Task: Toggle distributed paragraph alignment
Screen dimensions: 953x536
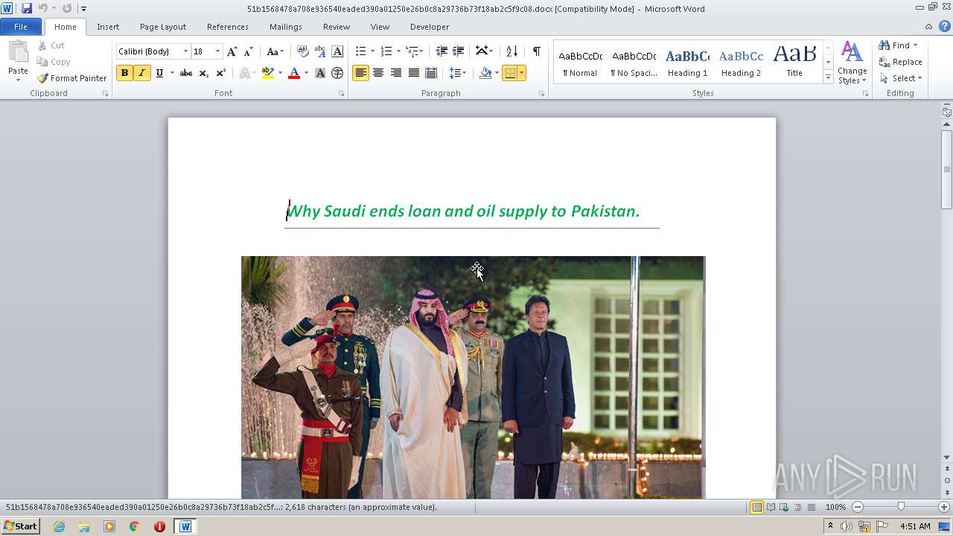Action: pyautogui.click(x=430, y=73)
